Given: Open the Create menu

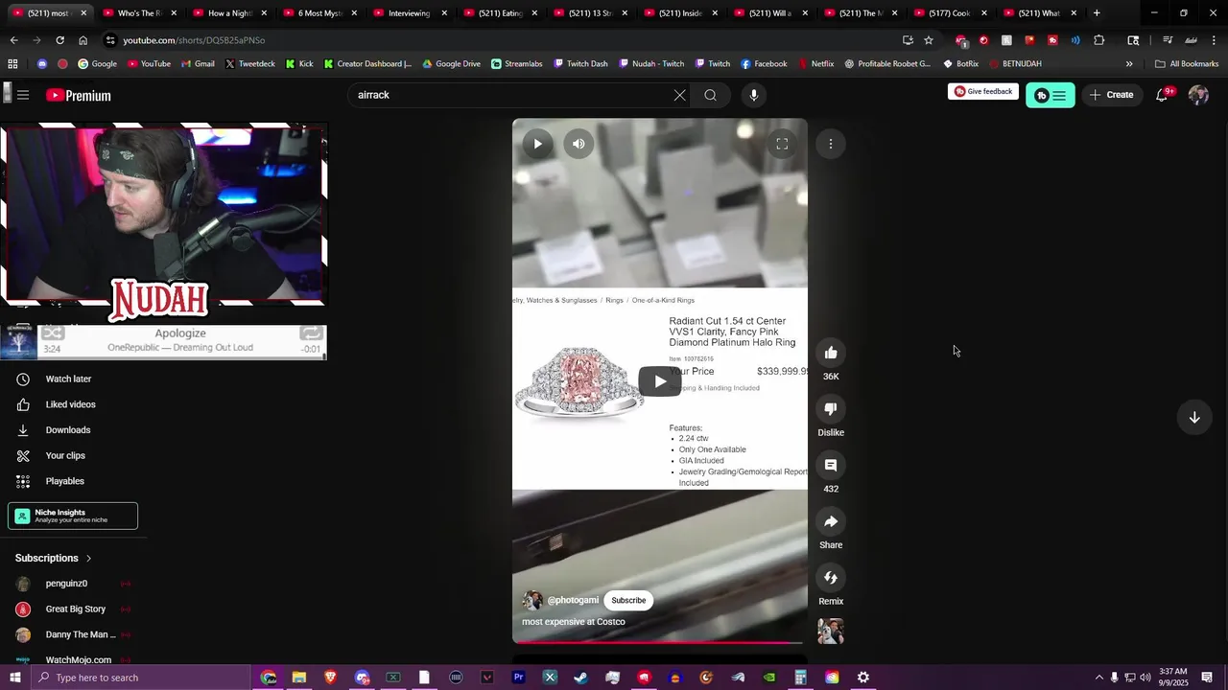Looking at the screenshot, I should [1111, 95].
